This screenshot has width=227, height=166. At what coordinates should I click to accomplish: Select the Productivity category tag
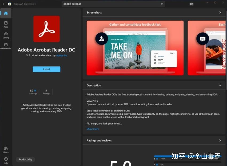point(25,159)
